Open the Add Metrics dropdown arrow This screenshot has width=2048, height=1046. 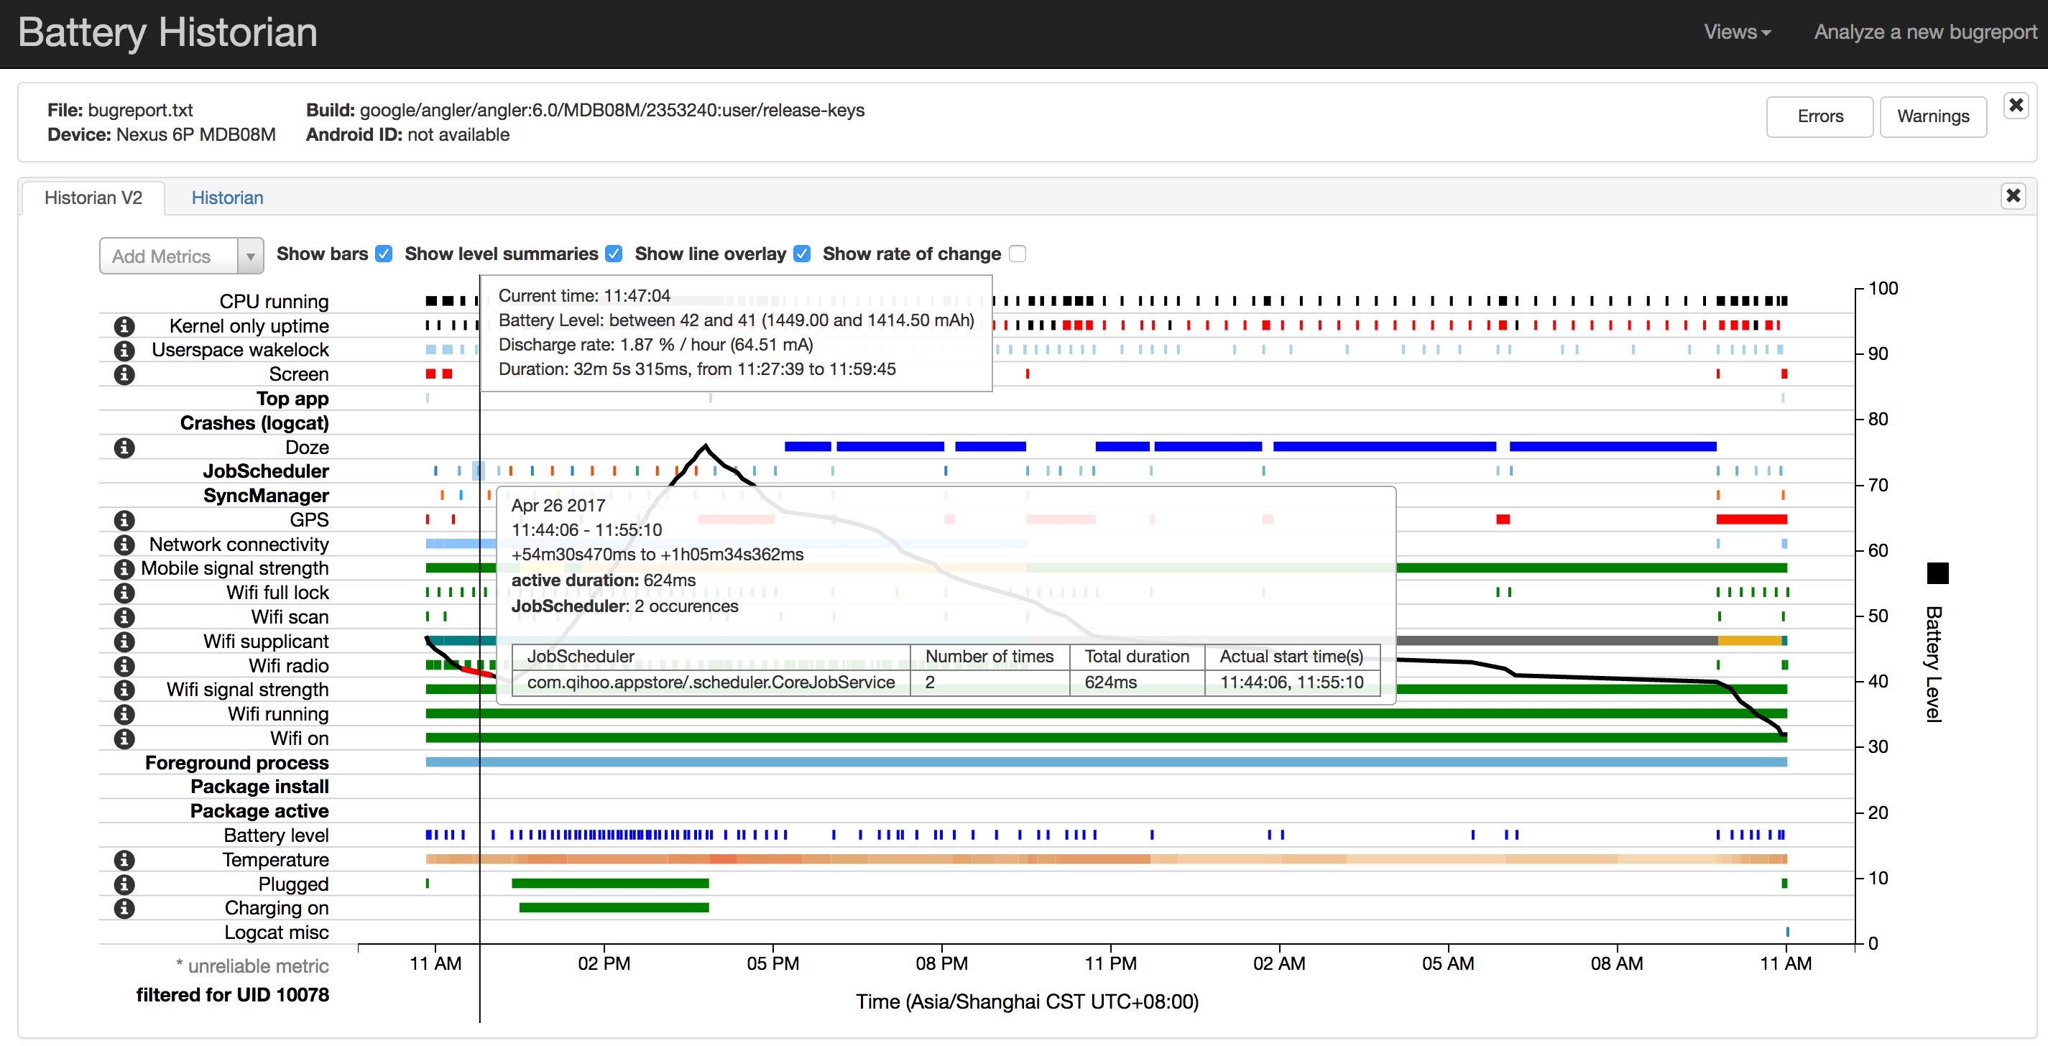coord(251,256)
